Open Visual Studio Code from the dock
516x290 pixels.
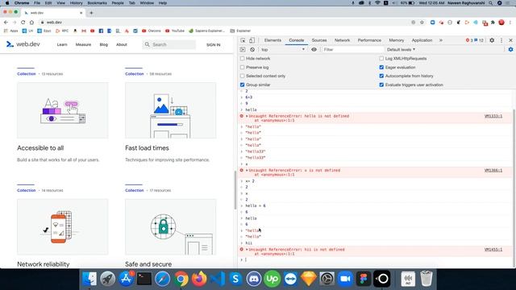pos(217,279)
